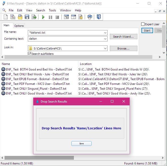This screenshot has height=166, width=167.
Task: Toggle the window layout toolbar icon
Action: pos(73,17)
